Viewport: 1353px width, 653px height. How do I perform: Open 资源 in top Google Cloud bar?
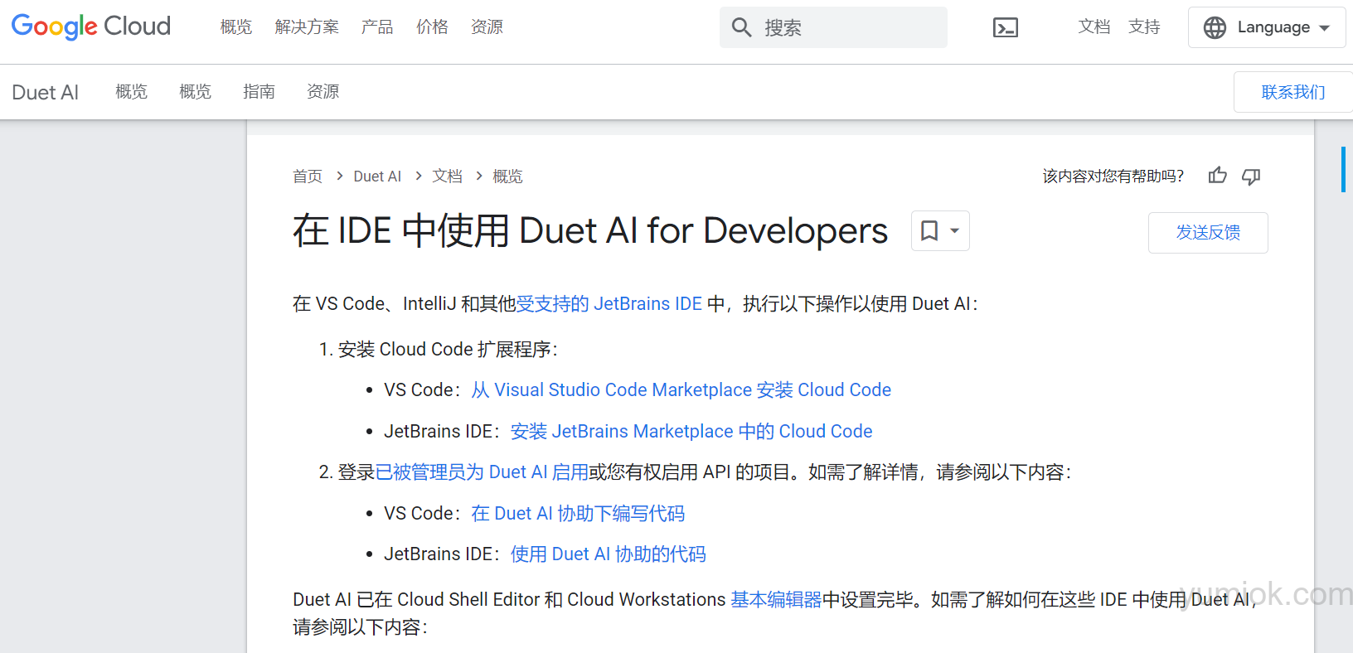pyautogui.click(x=487, y=27)
